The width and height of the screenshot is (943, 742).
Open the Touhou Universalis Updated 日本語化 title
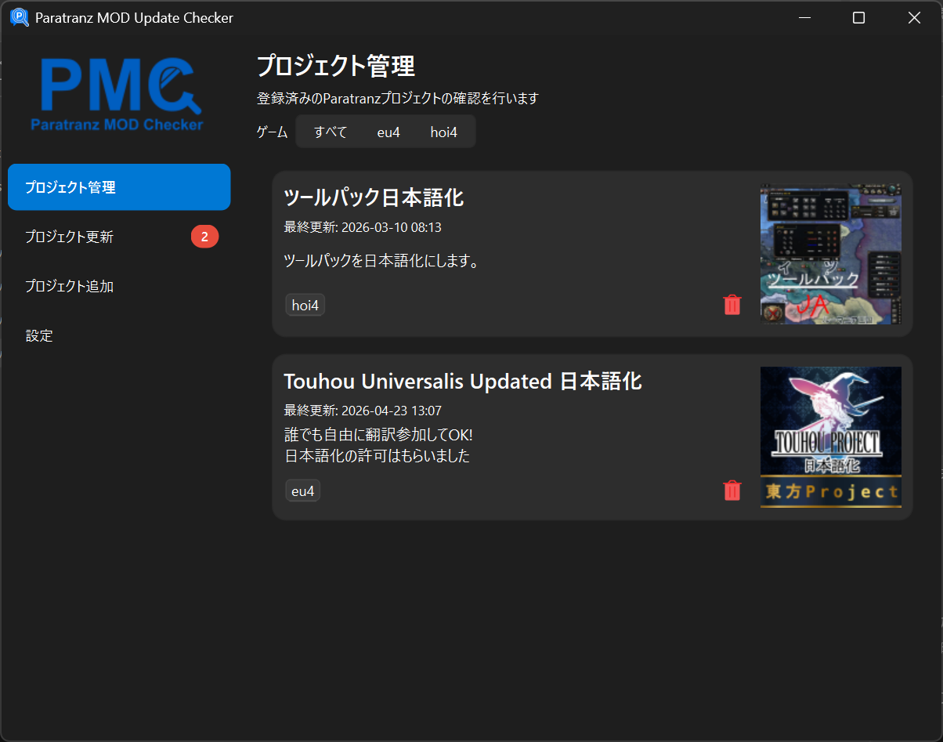click(463, 382)
